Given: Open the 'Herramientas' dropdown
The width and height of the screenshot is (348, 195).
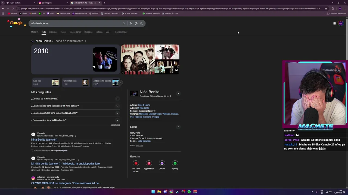Looking at the screenshot, I should click(x=122, y=32).
